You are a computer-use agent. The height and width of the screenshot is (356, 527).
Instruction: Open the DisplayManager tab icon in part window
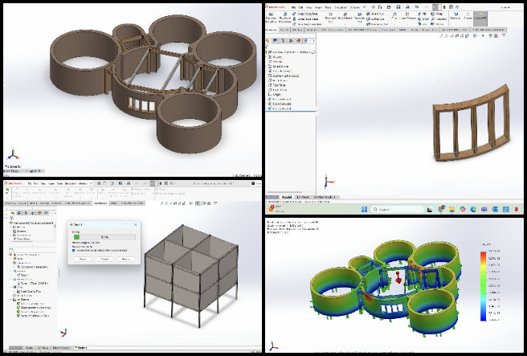[x=299, y=41]
